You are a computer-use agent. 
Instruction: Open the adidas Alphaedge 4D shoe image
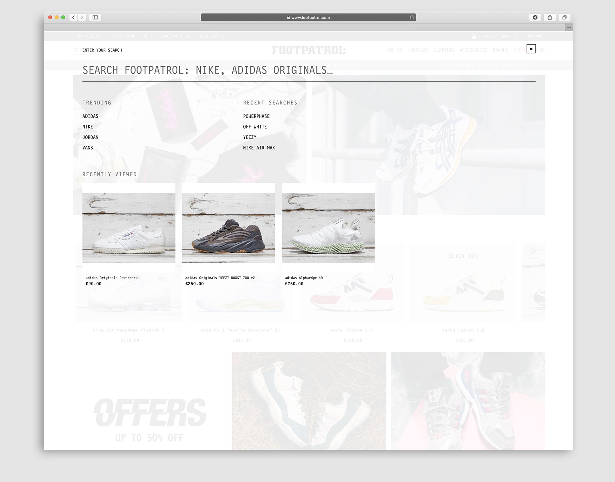328,228
